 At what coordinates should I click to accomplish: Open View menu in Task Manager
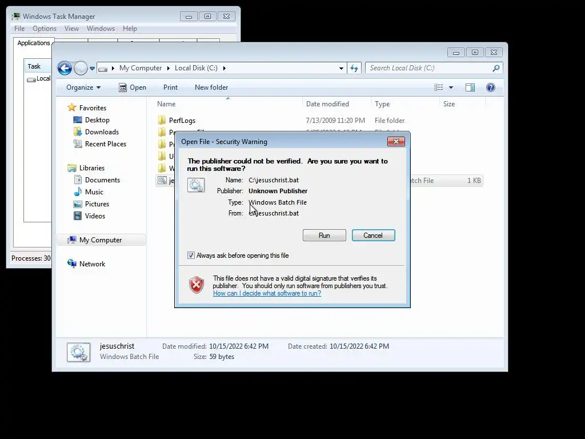click(71, 29)
